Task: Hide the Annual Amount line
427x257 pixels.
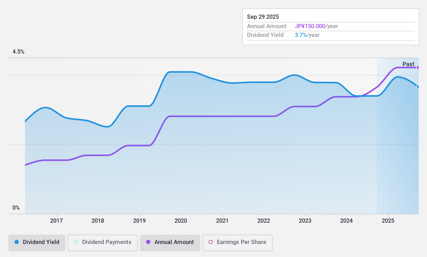Action: [x=170, y=242]
